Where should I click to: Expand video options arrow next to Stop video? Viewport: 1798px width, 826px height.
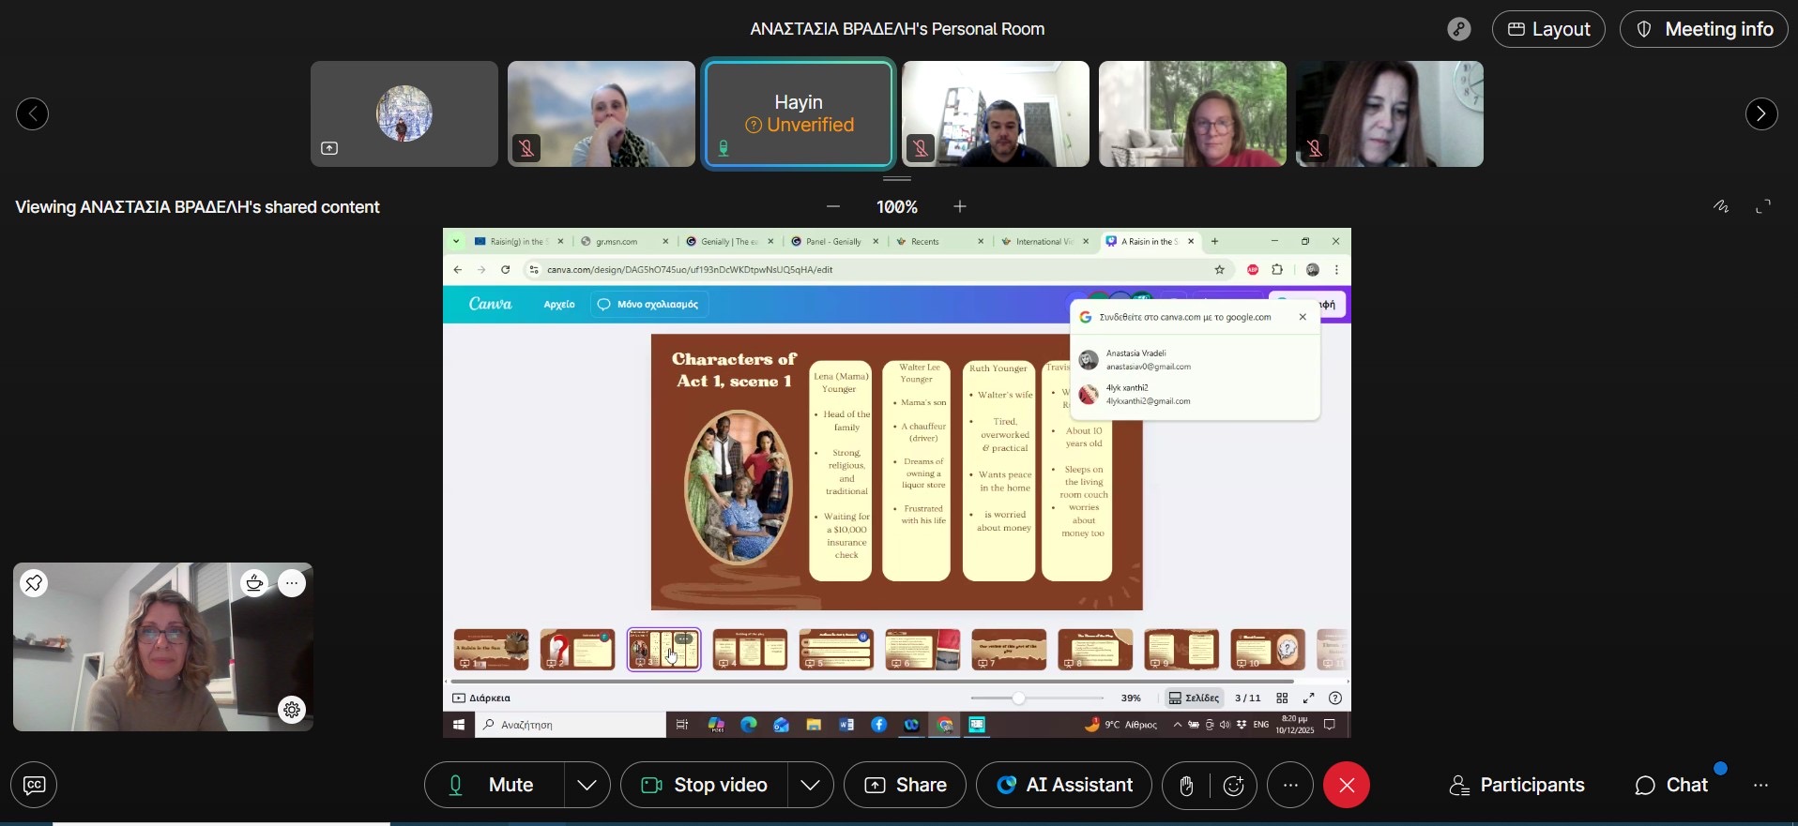811,785
